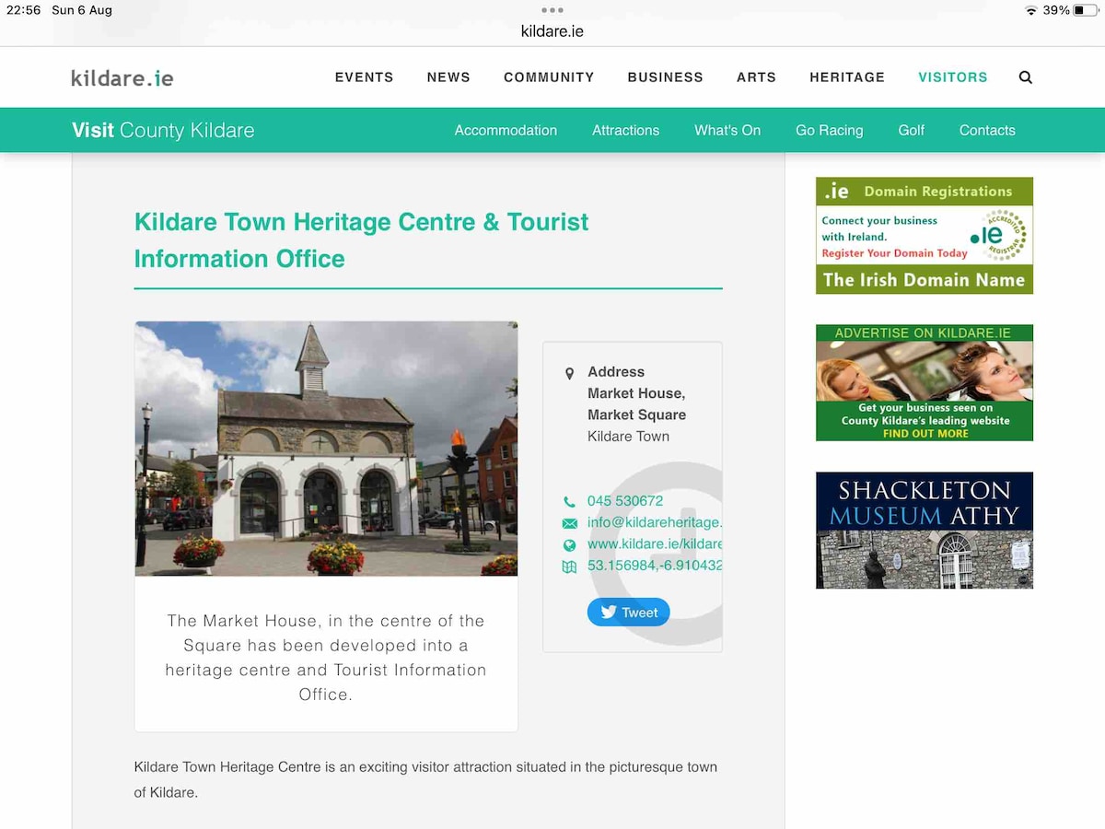Screen dimensions: 1105x829
Task: Click the phone handset icon
Action: 569,502
